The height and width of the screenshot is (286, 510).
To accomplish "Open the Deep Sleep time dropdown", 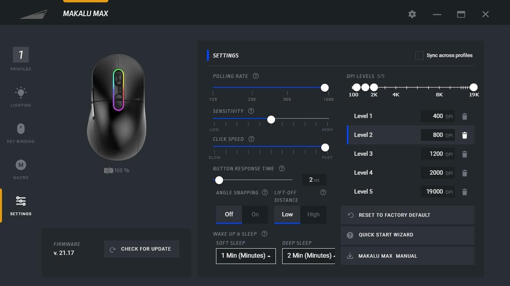I will (309, 256).
